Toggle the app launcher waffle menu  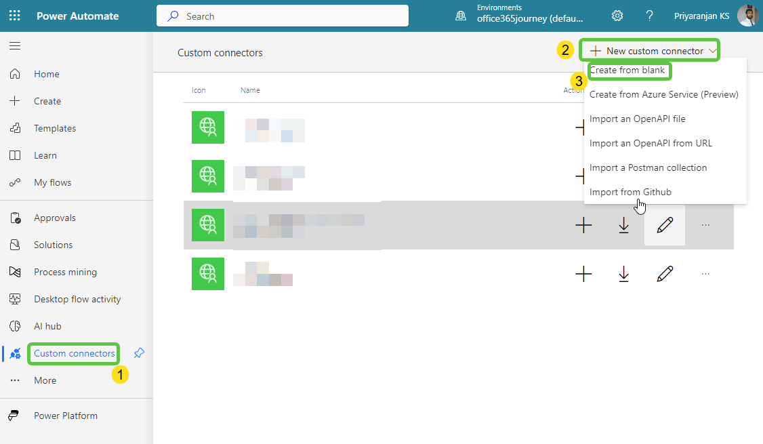point(14,15)
